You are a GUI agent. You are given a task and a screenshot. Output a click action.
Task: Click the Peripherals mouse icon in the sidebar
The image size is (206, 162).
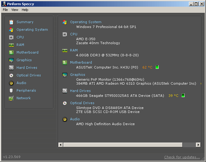(11, 90)
